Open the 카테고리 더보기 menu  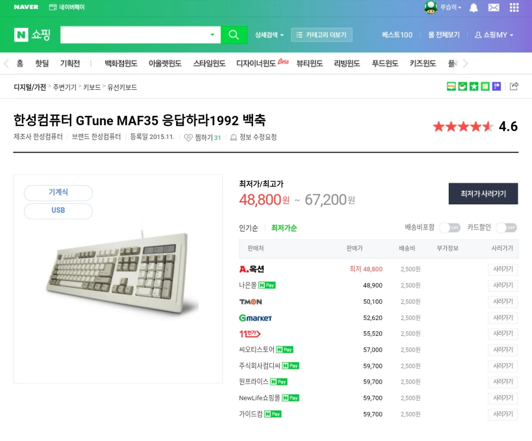[322, 35]
